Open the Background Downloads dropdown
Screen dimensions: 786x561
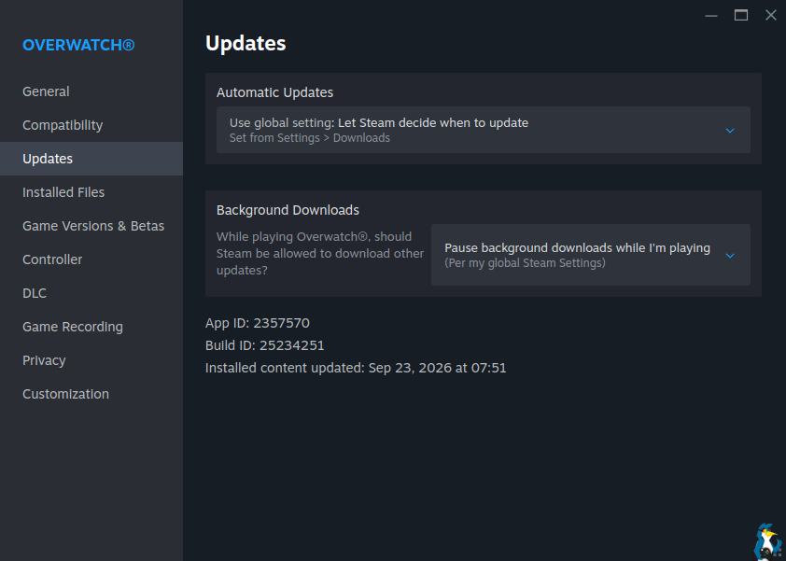click(591, 255)
